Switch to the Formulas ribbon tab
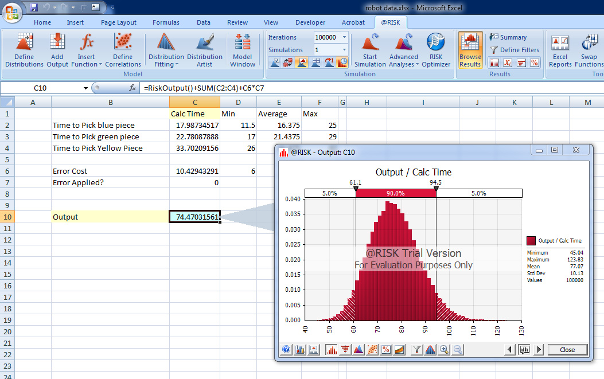The height and width of the screenshot is (379, 604). (x=166, y=22)
